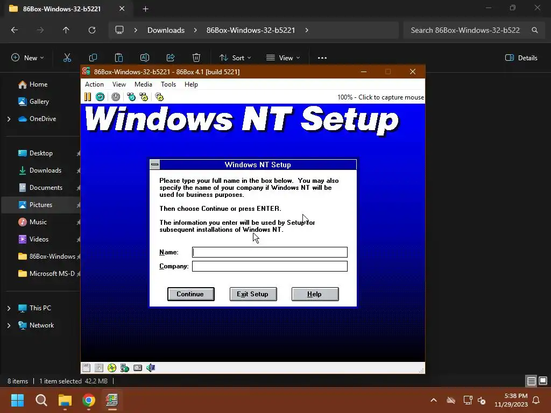Go up one folder level

pyautogui.click(x=66, y=30)
